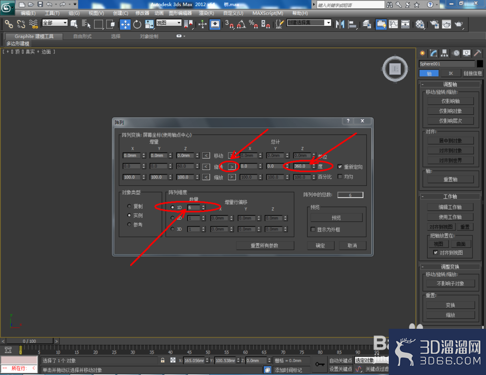
Task: Click the 1D count input field
Action: pyautogui.click(x=194, y=208)
